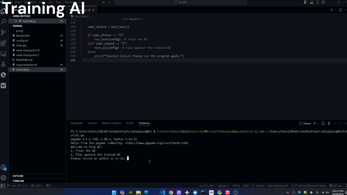Image resolution: width=347 pixels, height=195 pixels.
Task: Kill terminal with the trash icon
Action: pos(329,123)
